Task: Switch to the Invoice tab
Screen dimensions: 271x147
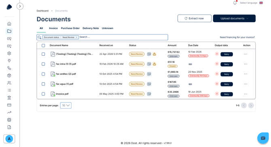Action: point(53,28)
